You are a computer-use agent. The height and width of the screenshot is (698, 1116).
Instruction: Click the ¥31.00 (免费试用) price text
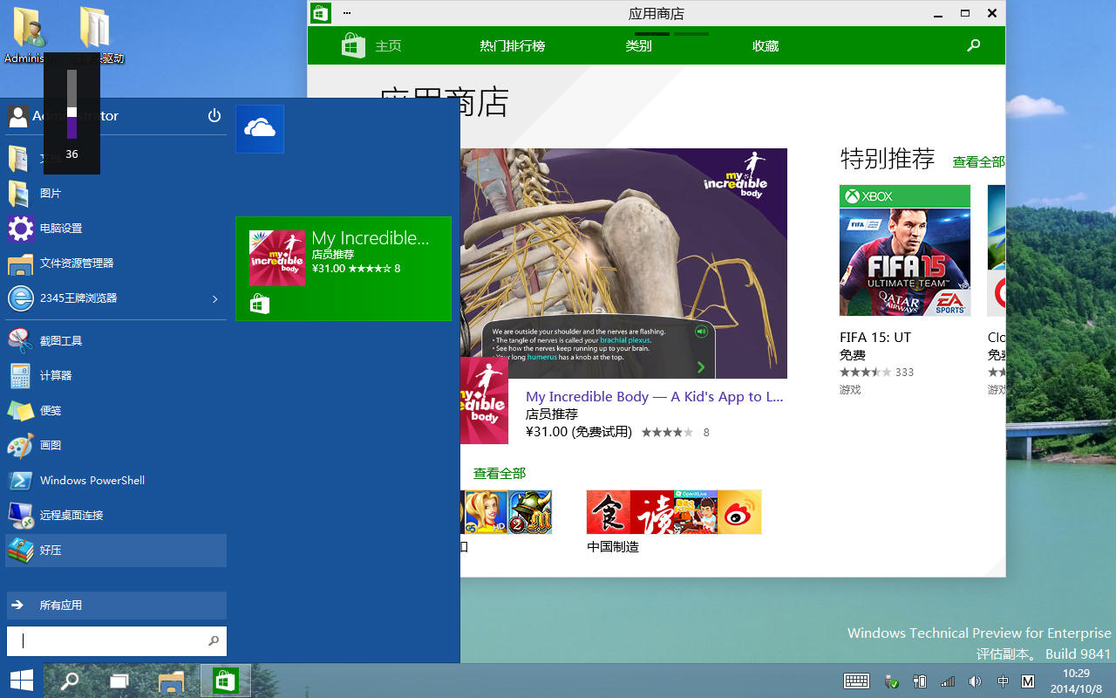click(579, 432)
